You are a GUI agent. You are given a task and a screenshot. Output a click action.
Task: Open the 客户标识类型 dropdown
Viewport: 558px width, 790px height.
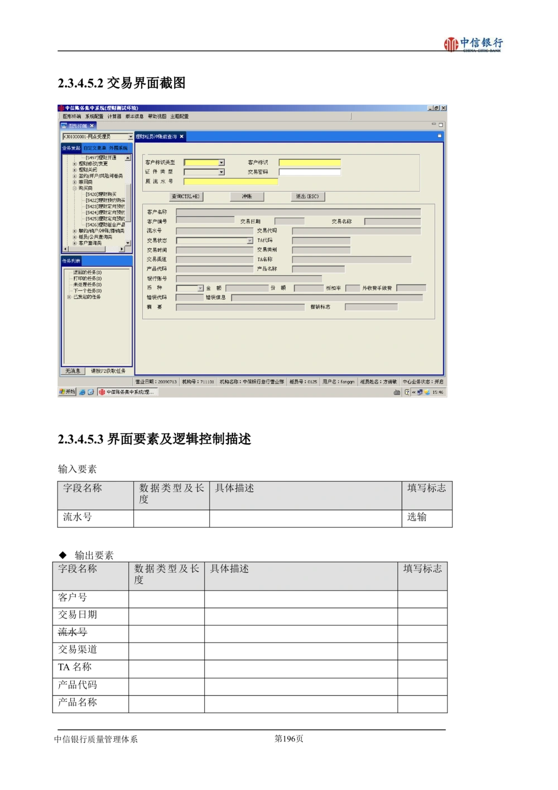click(221, 162)
